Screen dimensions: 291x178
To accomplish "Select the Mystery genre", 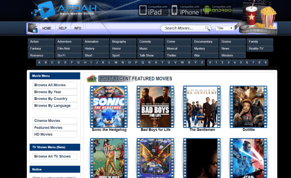I will click(205, 48).
